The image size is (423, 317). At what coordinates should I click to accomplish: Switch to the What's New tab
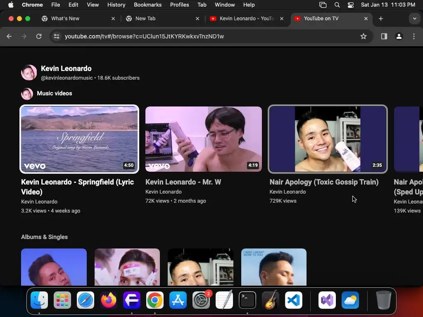pos(78,19)
